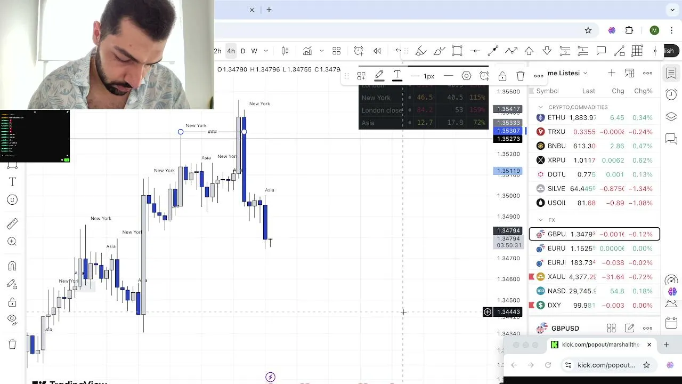Switch to the D timeframe
682x384 pixels.
click(x=243, y=51)
